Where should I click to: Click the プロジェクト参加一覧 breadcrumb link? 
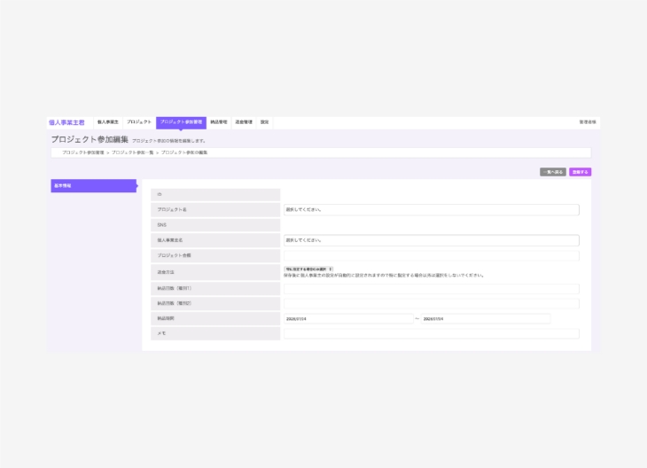pyautogui.click(x=132, y=152)
